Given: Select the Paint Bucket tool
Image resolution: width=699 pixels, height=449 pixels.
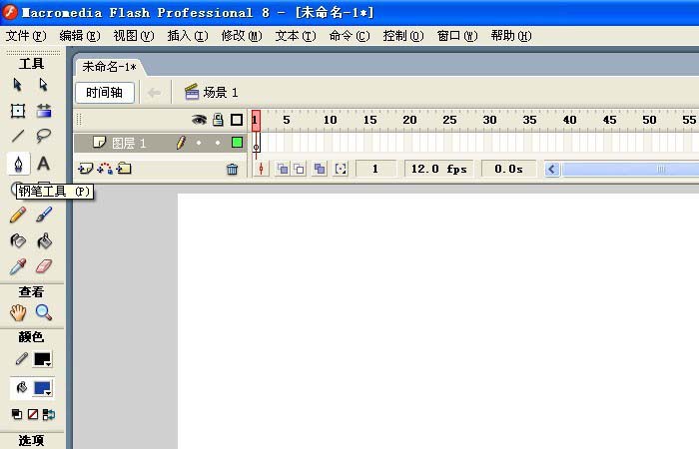Looking at the screenshot, I should tap(44, 241).
